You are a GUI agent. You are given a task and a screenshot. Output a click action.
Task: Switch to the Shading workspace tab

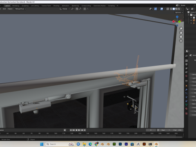[x=56, y=6]
